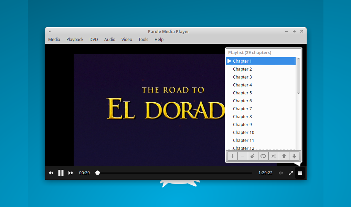This screenshot has width=351, height=207.
Task: Open the DVD menu
Action: pyautogui.click(x=94, y=39)
